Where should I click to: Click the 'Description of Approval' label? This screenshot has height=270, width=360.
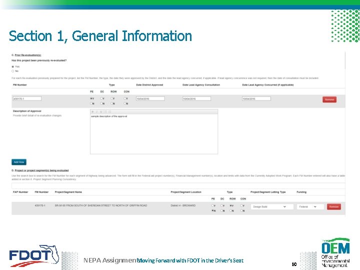[x=27, y=111]
